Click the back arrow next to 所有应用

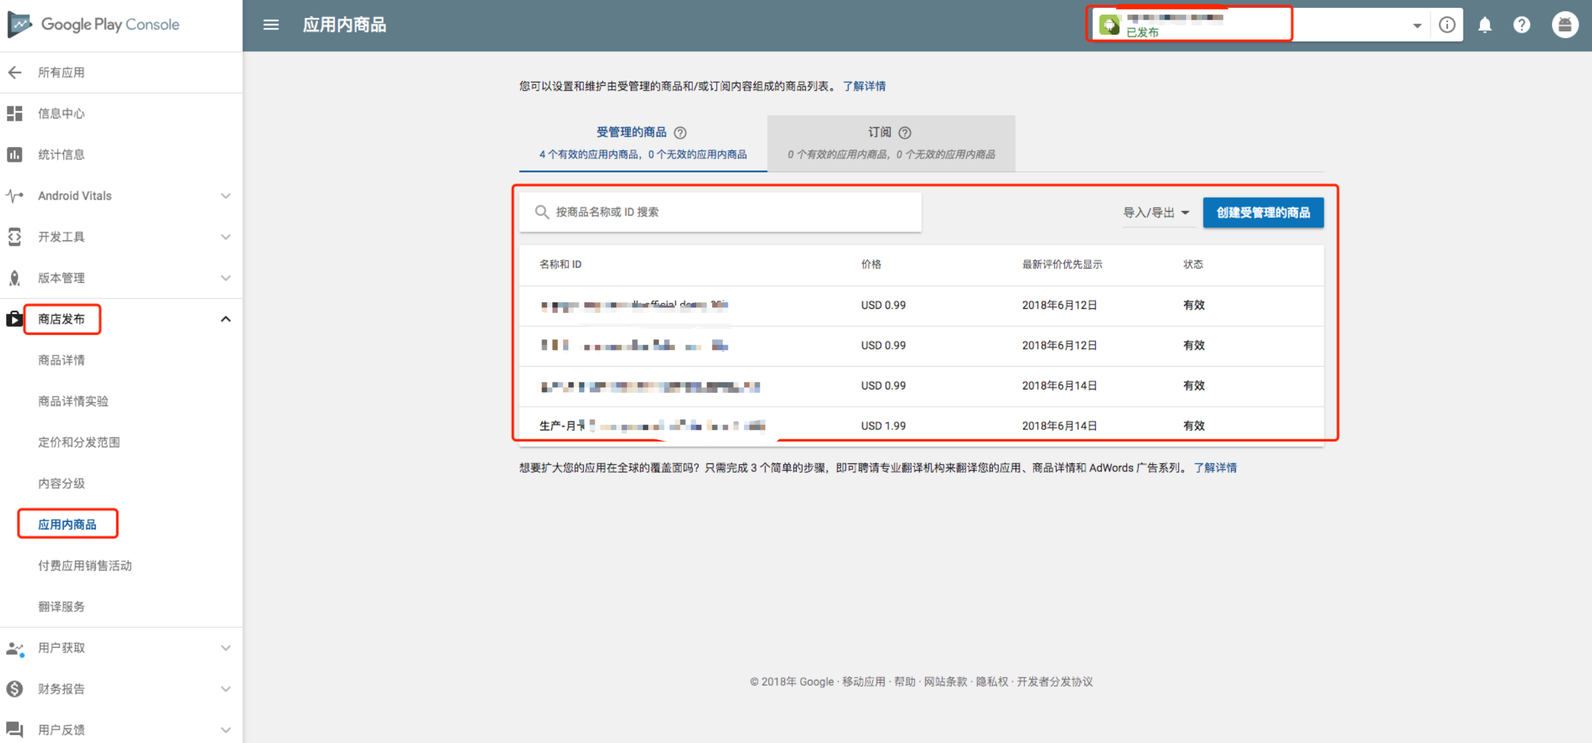coord(15,72)
